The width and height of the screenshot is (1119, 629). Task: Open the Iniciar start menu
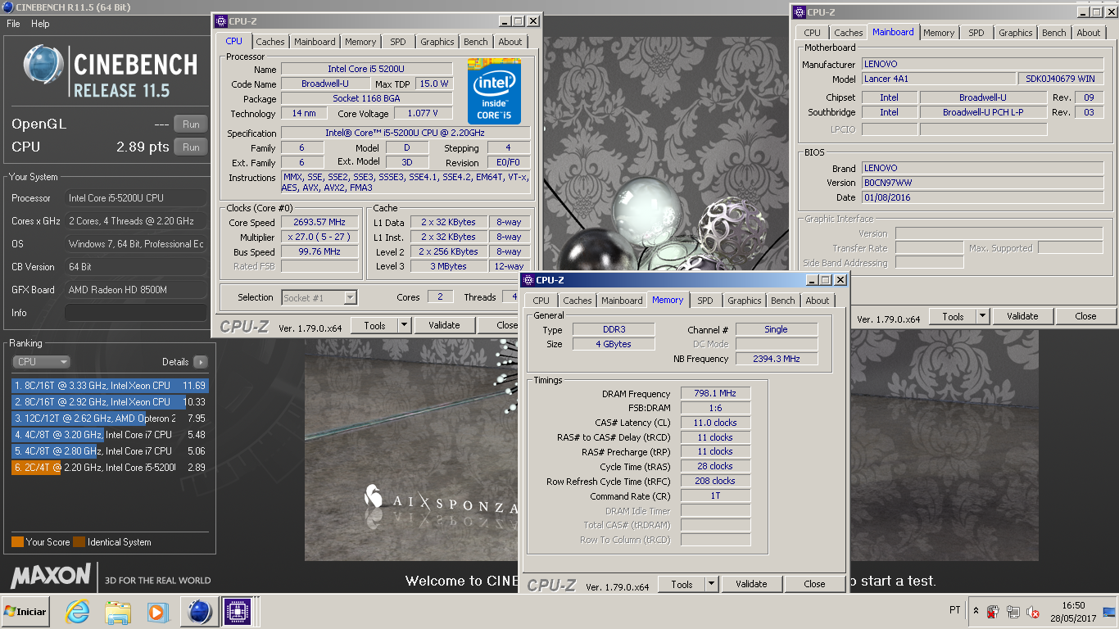(25, 611)
